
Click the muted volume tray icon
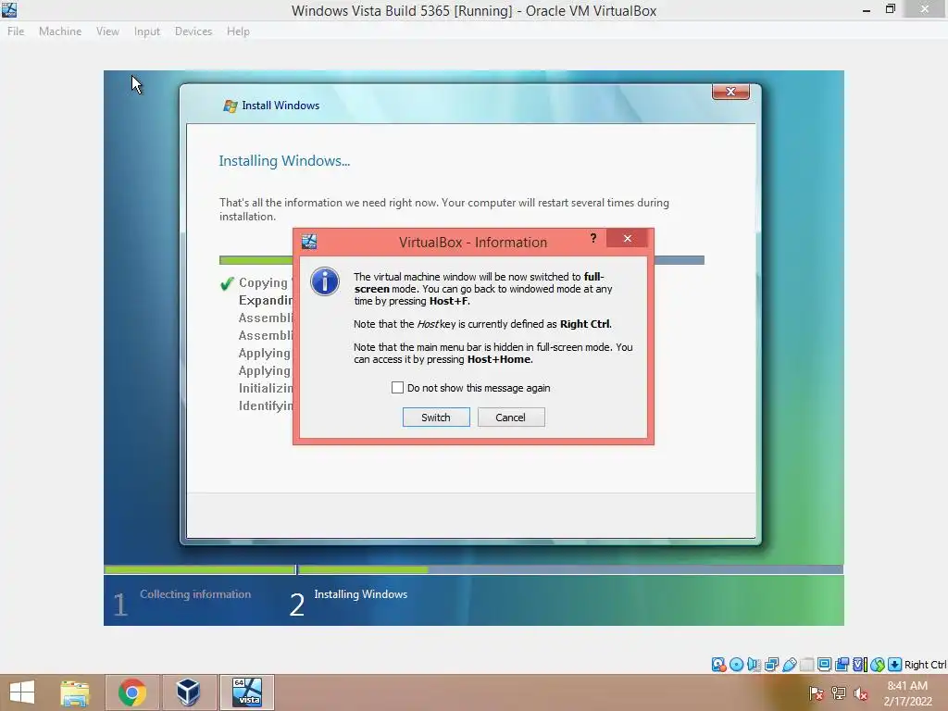[860, 693]
